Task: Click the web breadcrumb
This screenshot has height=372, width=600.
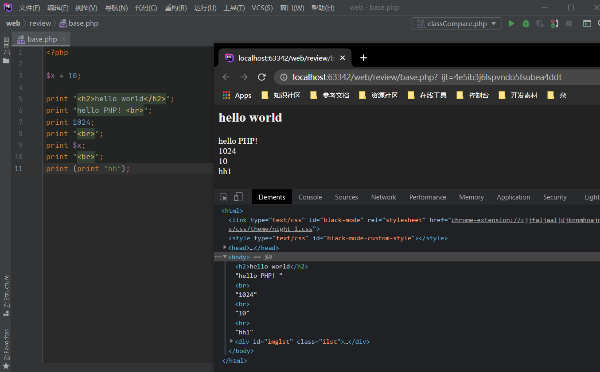Action: coord(13,23)
